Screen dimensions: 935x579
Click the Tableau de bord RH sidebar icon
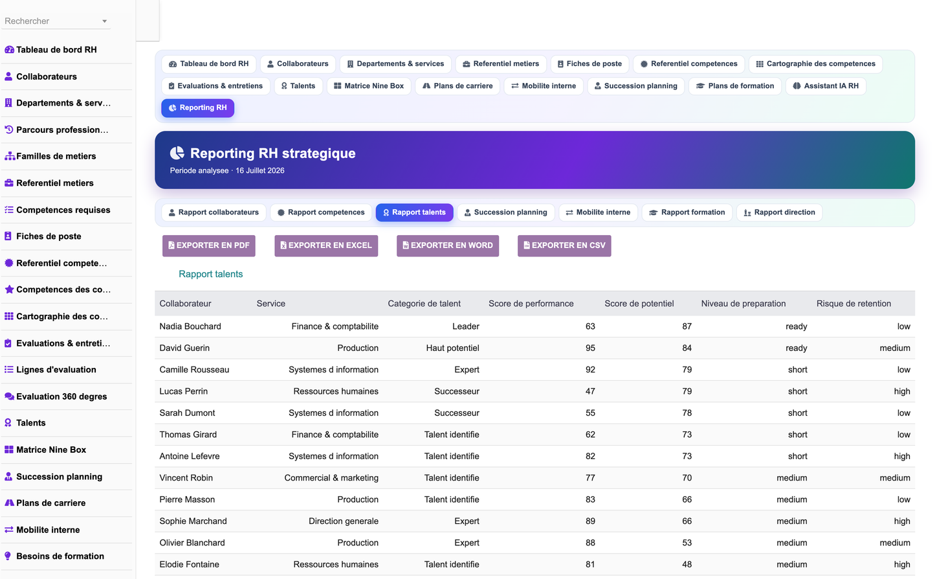click(9, 50)
